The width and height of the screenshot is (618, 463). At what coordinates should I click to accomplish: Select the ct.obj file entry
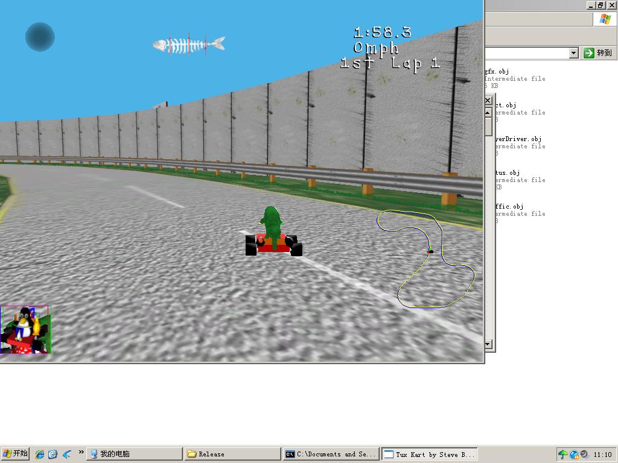(520, 112)
